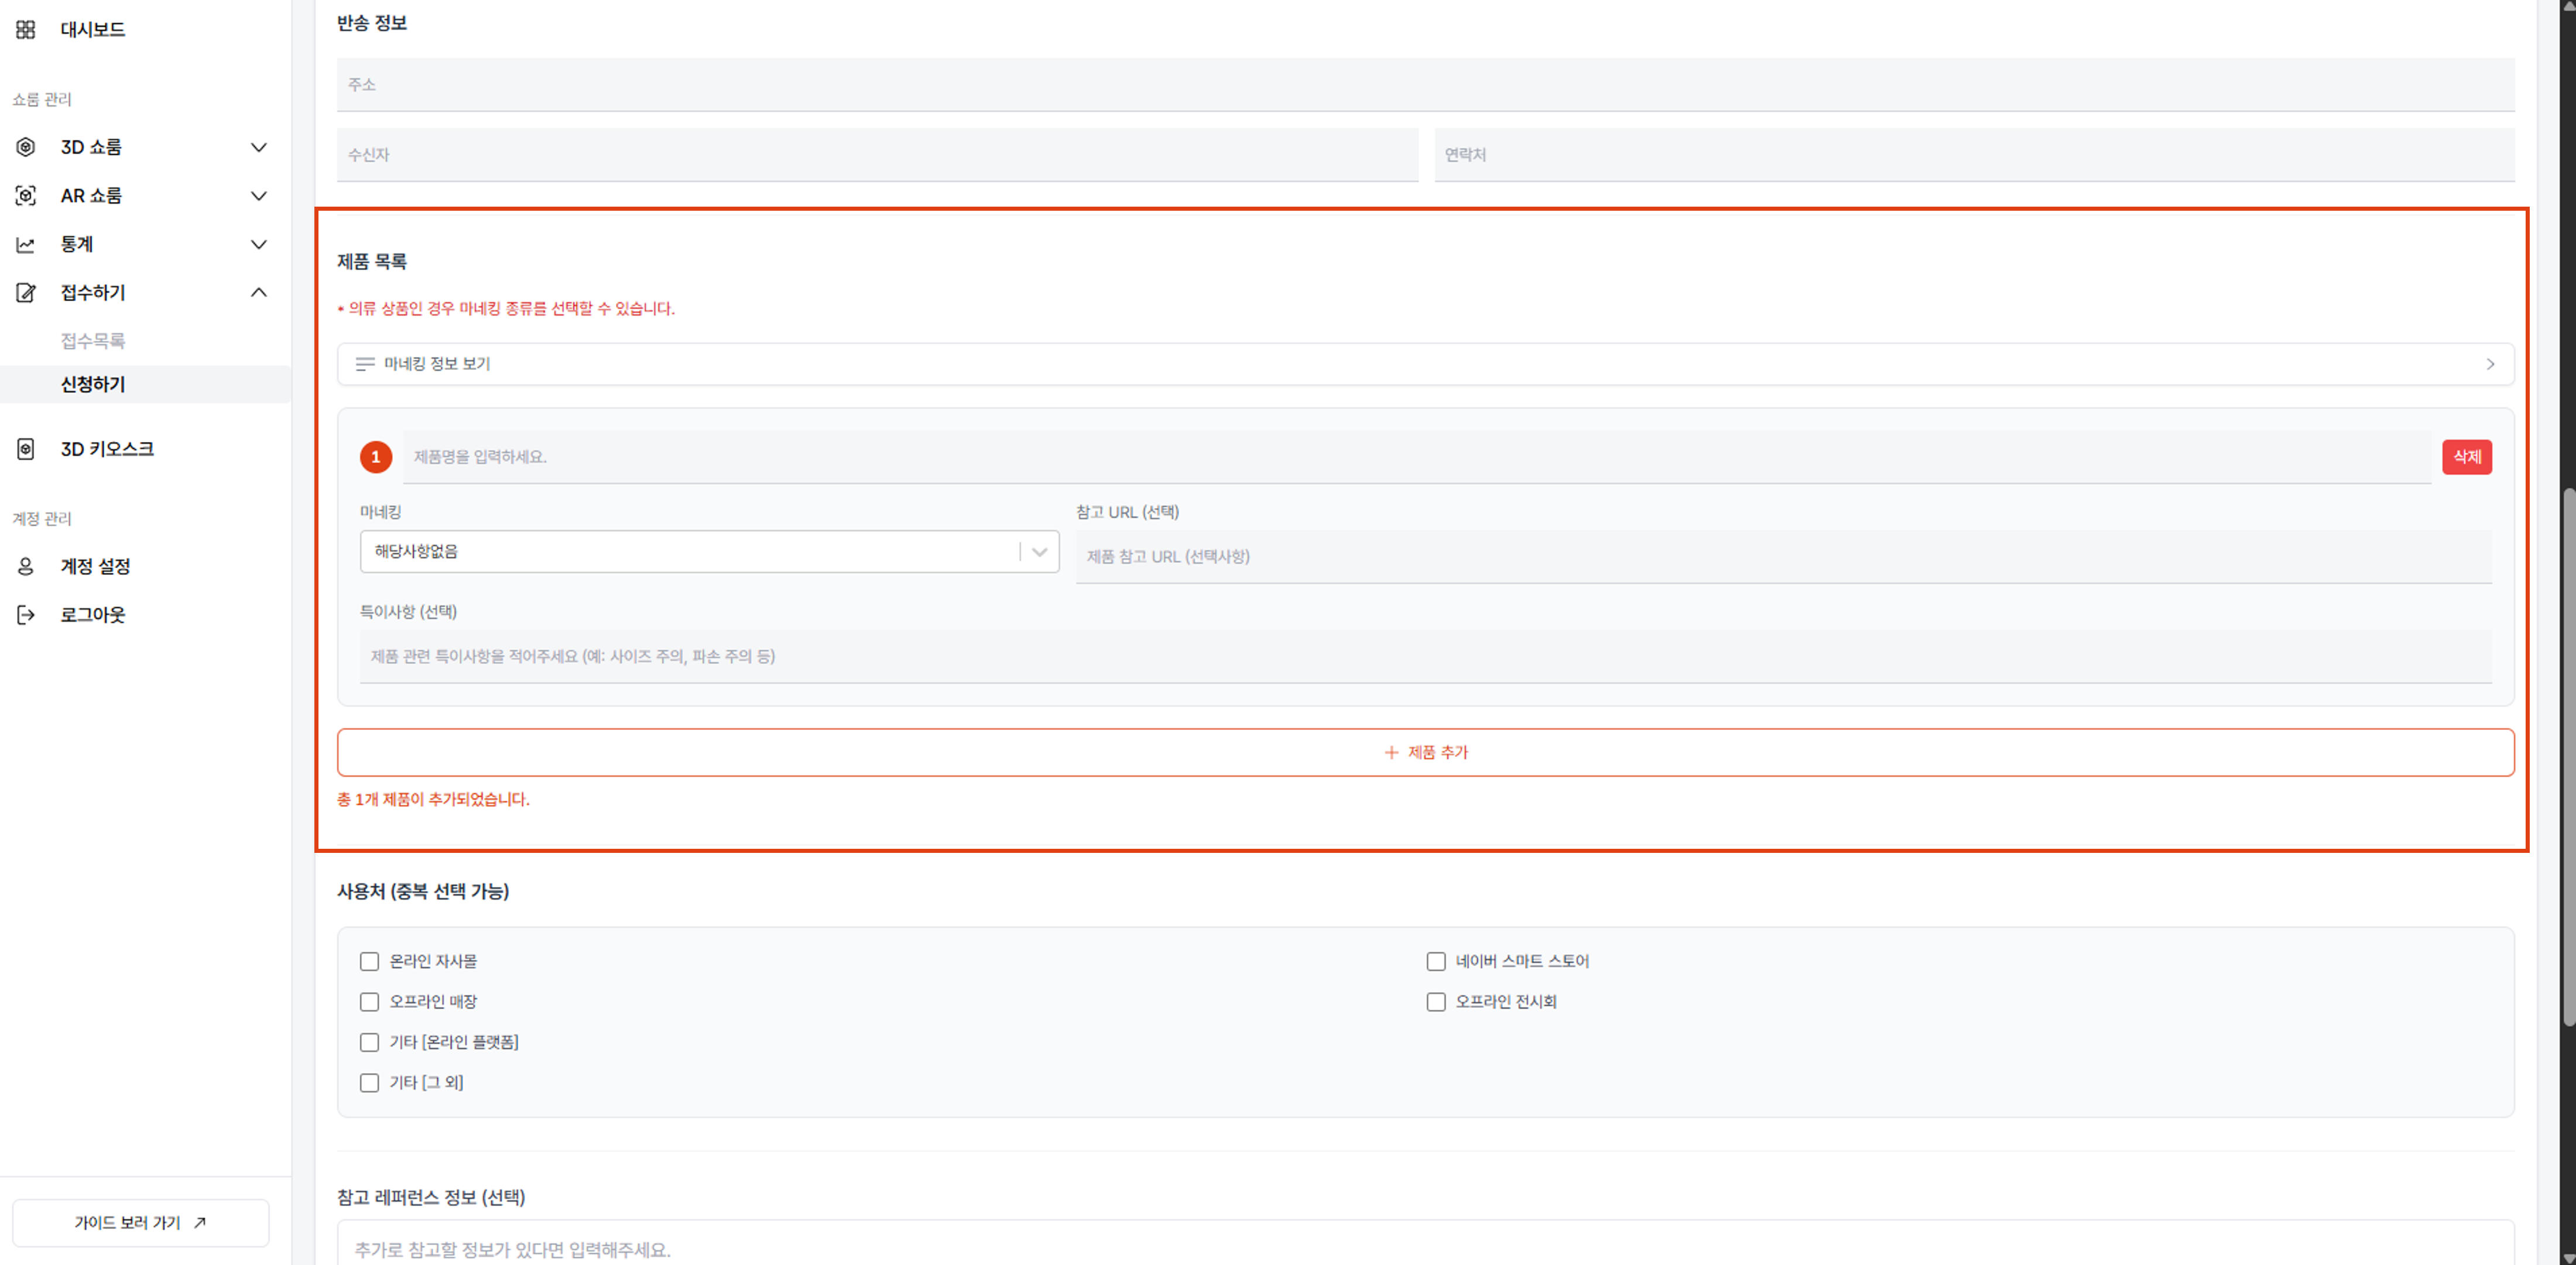
Task: Tick the 오프라인 전시회 checkbox
Action: click(x=1436, y=1002)
